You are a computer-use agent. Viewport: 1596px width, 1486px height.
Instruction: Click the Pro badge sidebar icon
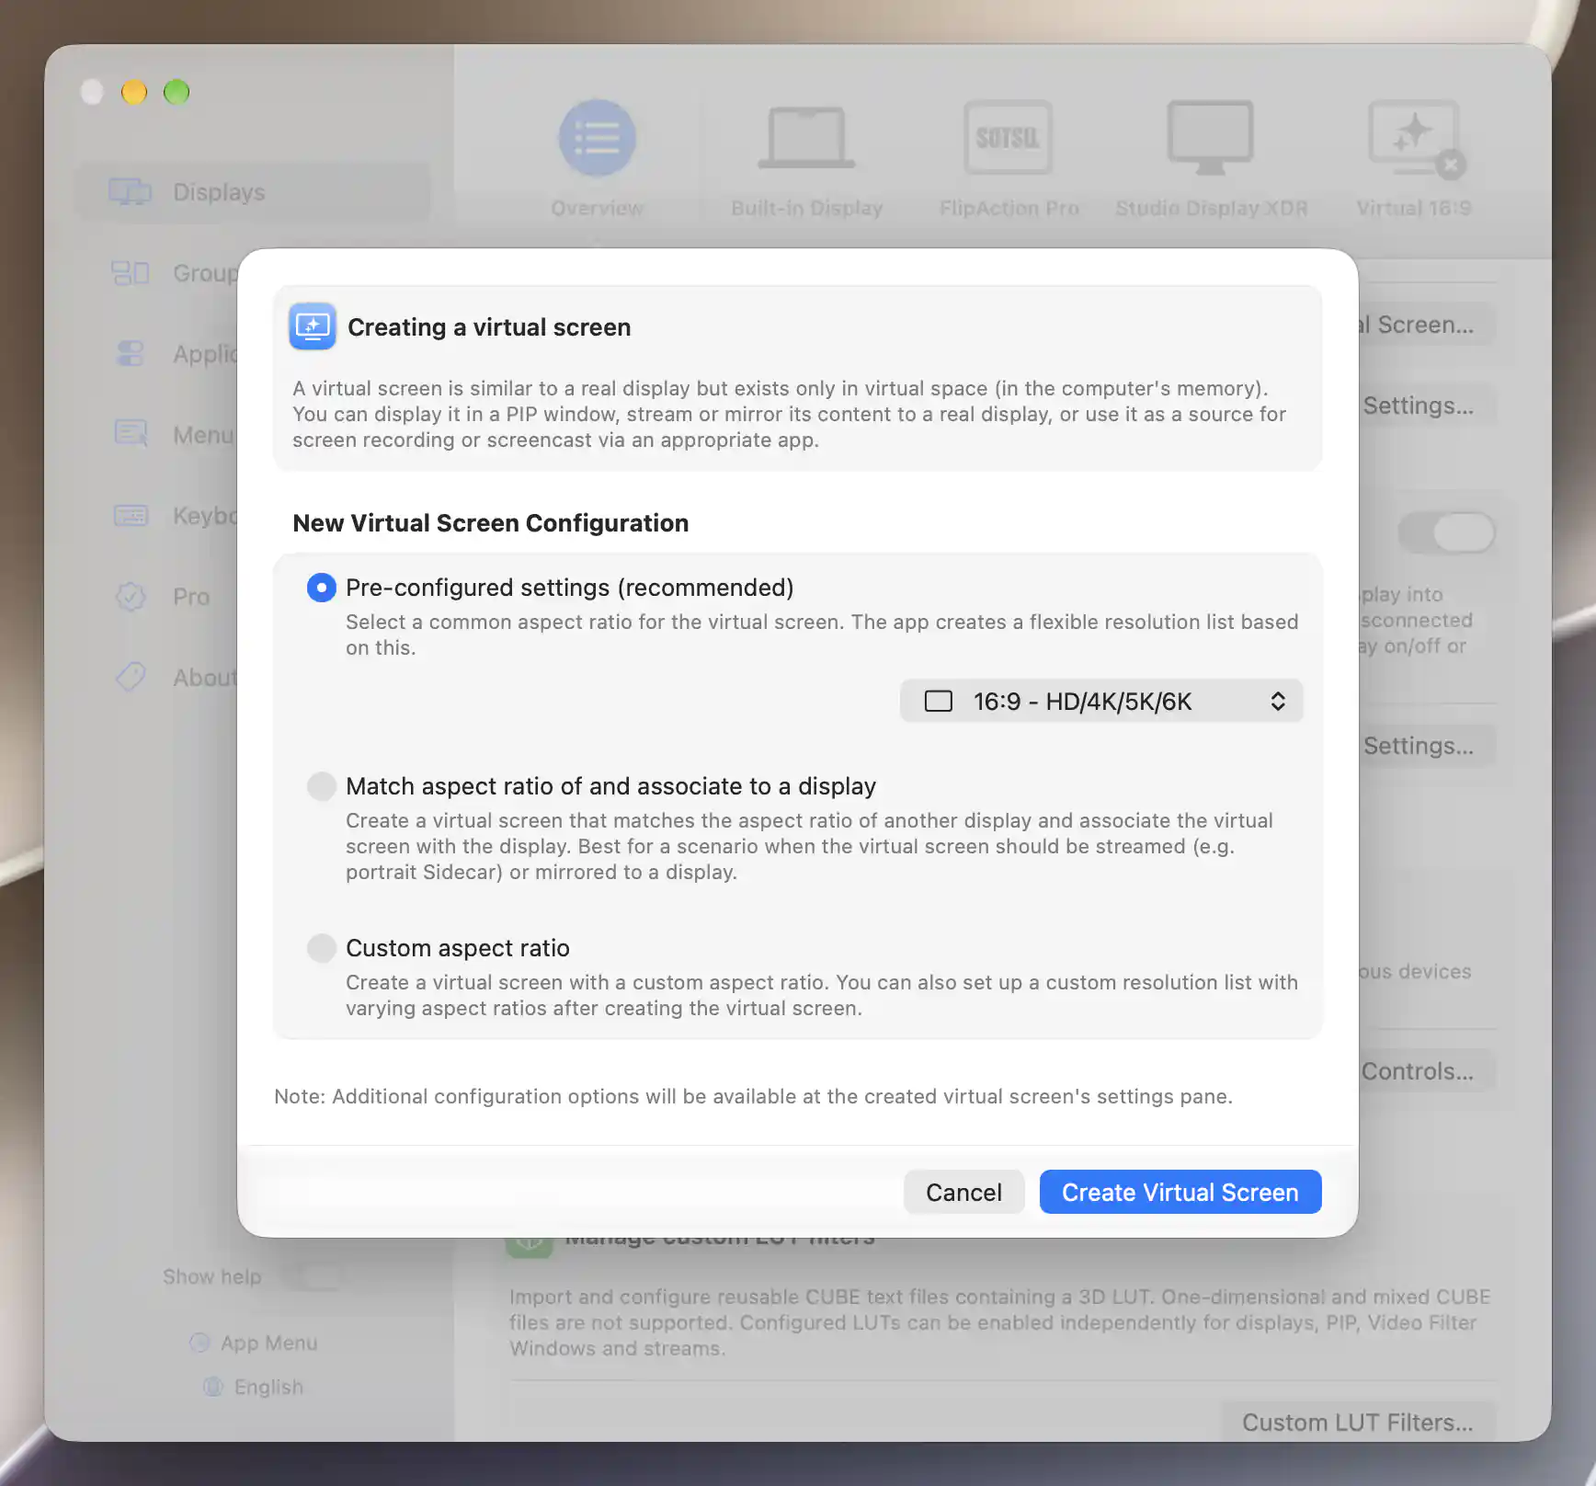pos(131,597)
